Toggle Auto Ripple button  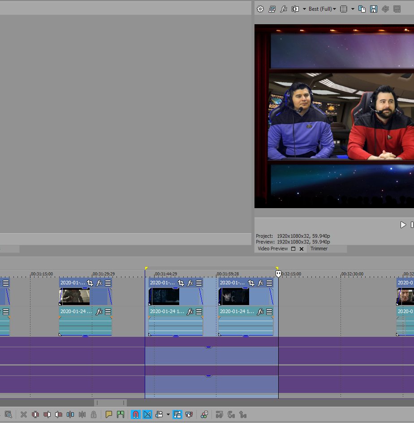pos(160,414)
